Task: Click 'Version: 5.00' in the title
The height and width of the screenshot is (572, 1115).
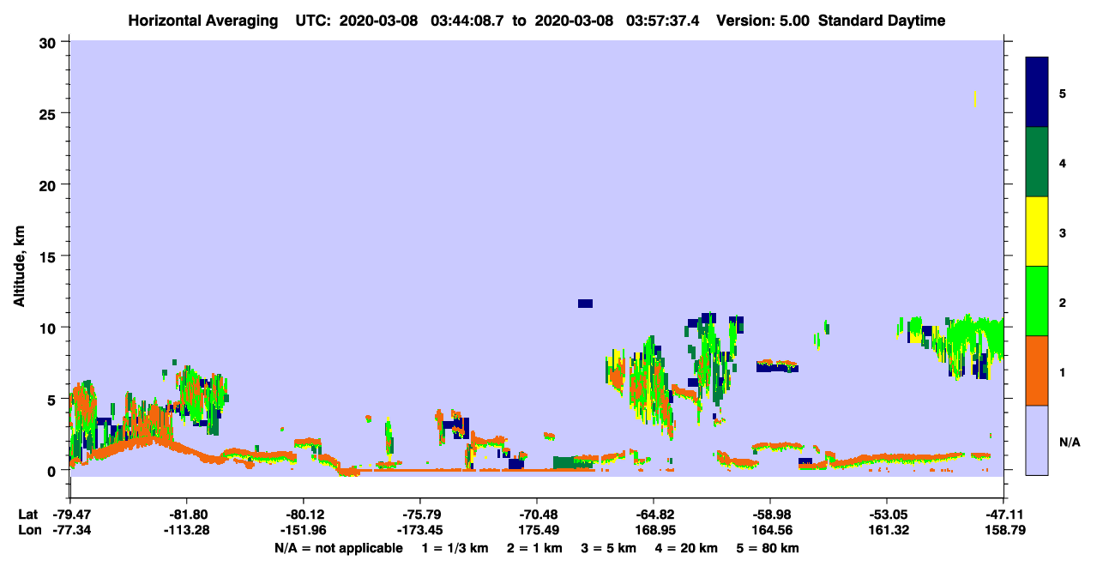Action: [x=764, y=21]
